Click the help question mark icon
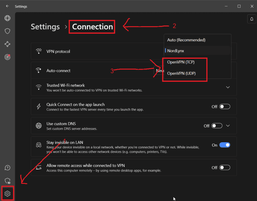The image size is (257, 201). [7, 168]
